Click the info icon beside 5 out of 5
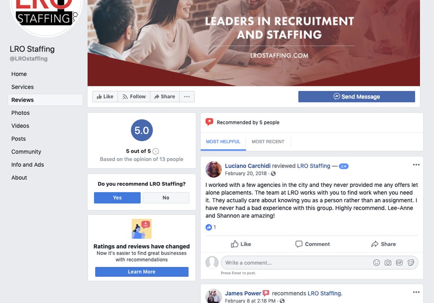 coord(156,151)
